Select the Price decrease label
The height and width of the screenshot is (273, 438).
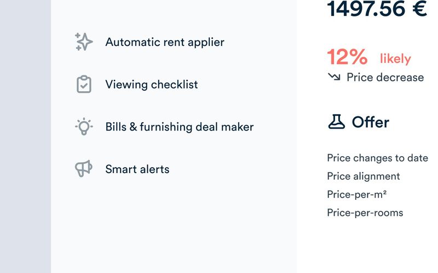click(385, 78)
